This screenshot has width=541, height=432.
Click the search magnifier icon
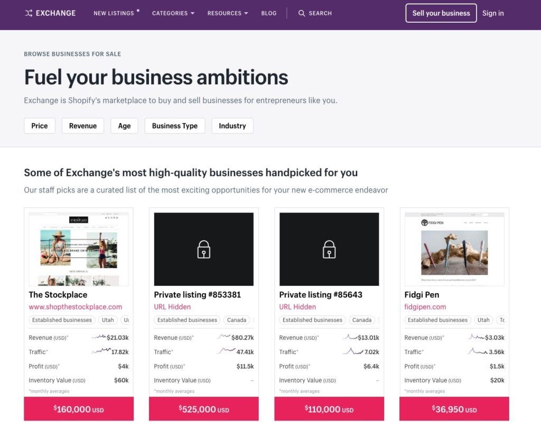[x=302, y=13]
